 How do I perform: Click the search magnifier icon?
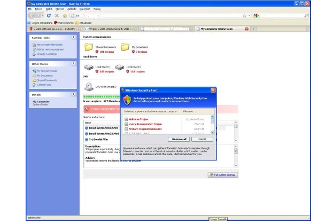(x=306, y=15)
